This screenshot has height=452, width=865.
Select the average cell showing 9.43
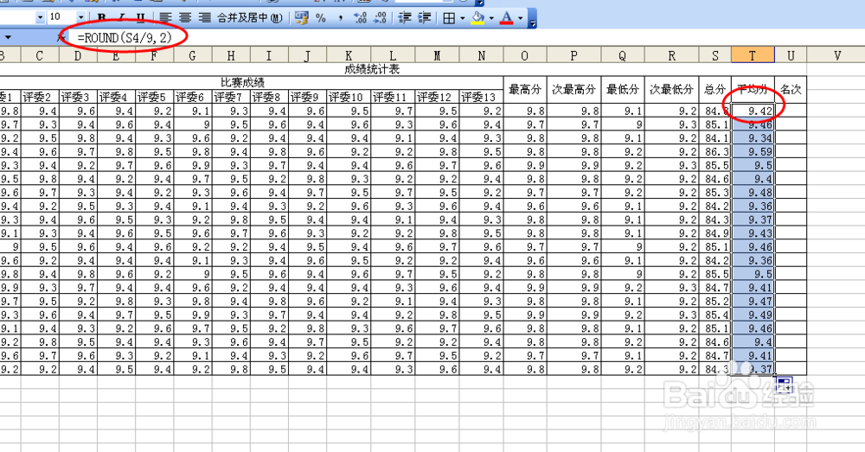[753, 233]
